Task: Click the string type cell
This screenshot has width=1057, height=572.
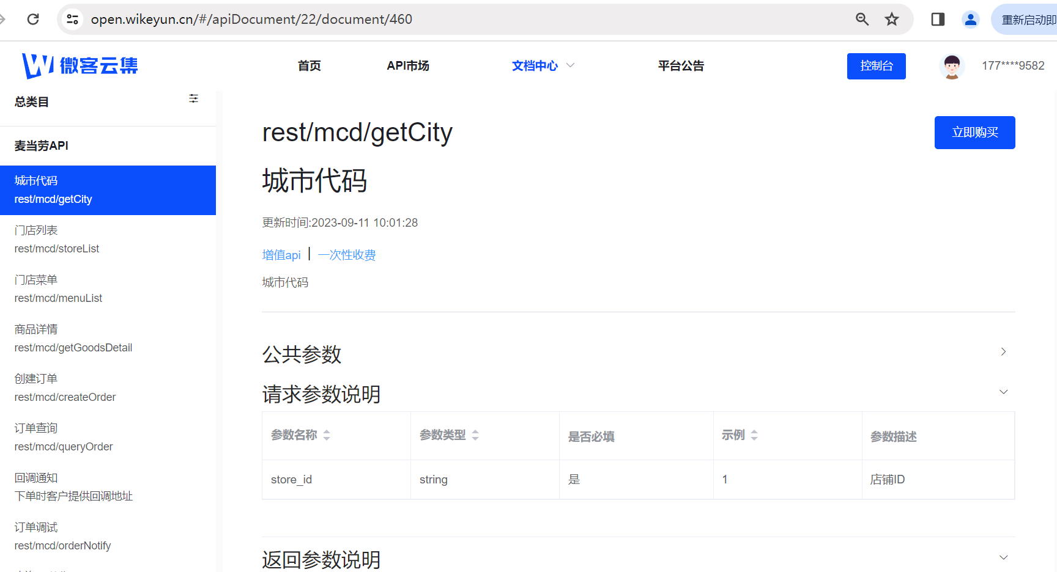Action: (x=485, y=480)
